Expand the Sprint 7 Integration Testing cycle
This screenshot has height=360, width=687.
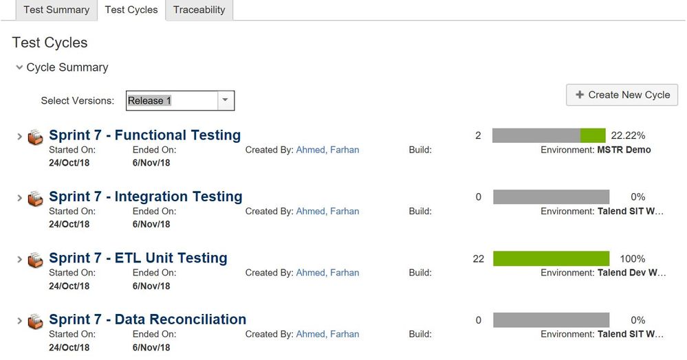[19, 198]
